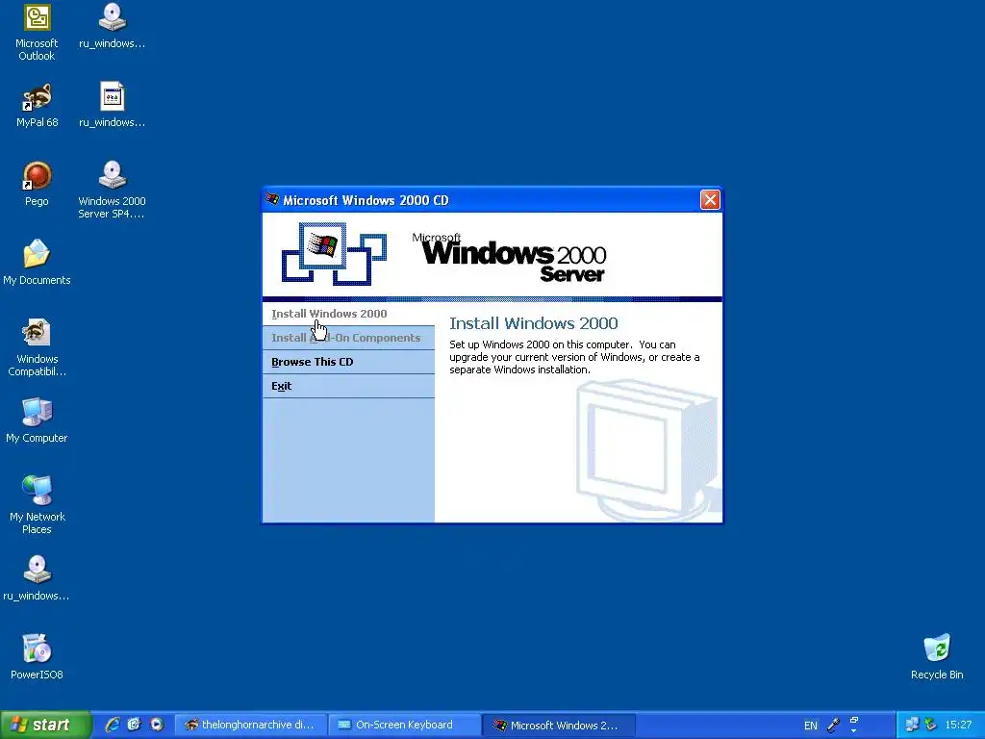Viewport: 985px width, 739px height.
Task: Click the system clock showing 15:27
Action: click(958, 726)
